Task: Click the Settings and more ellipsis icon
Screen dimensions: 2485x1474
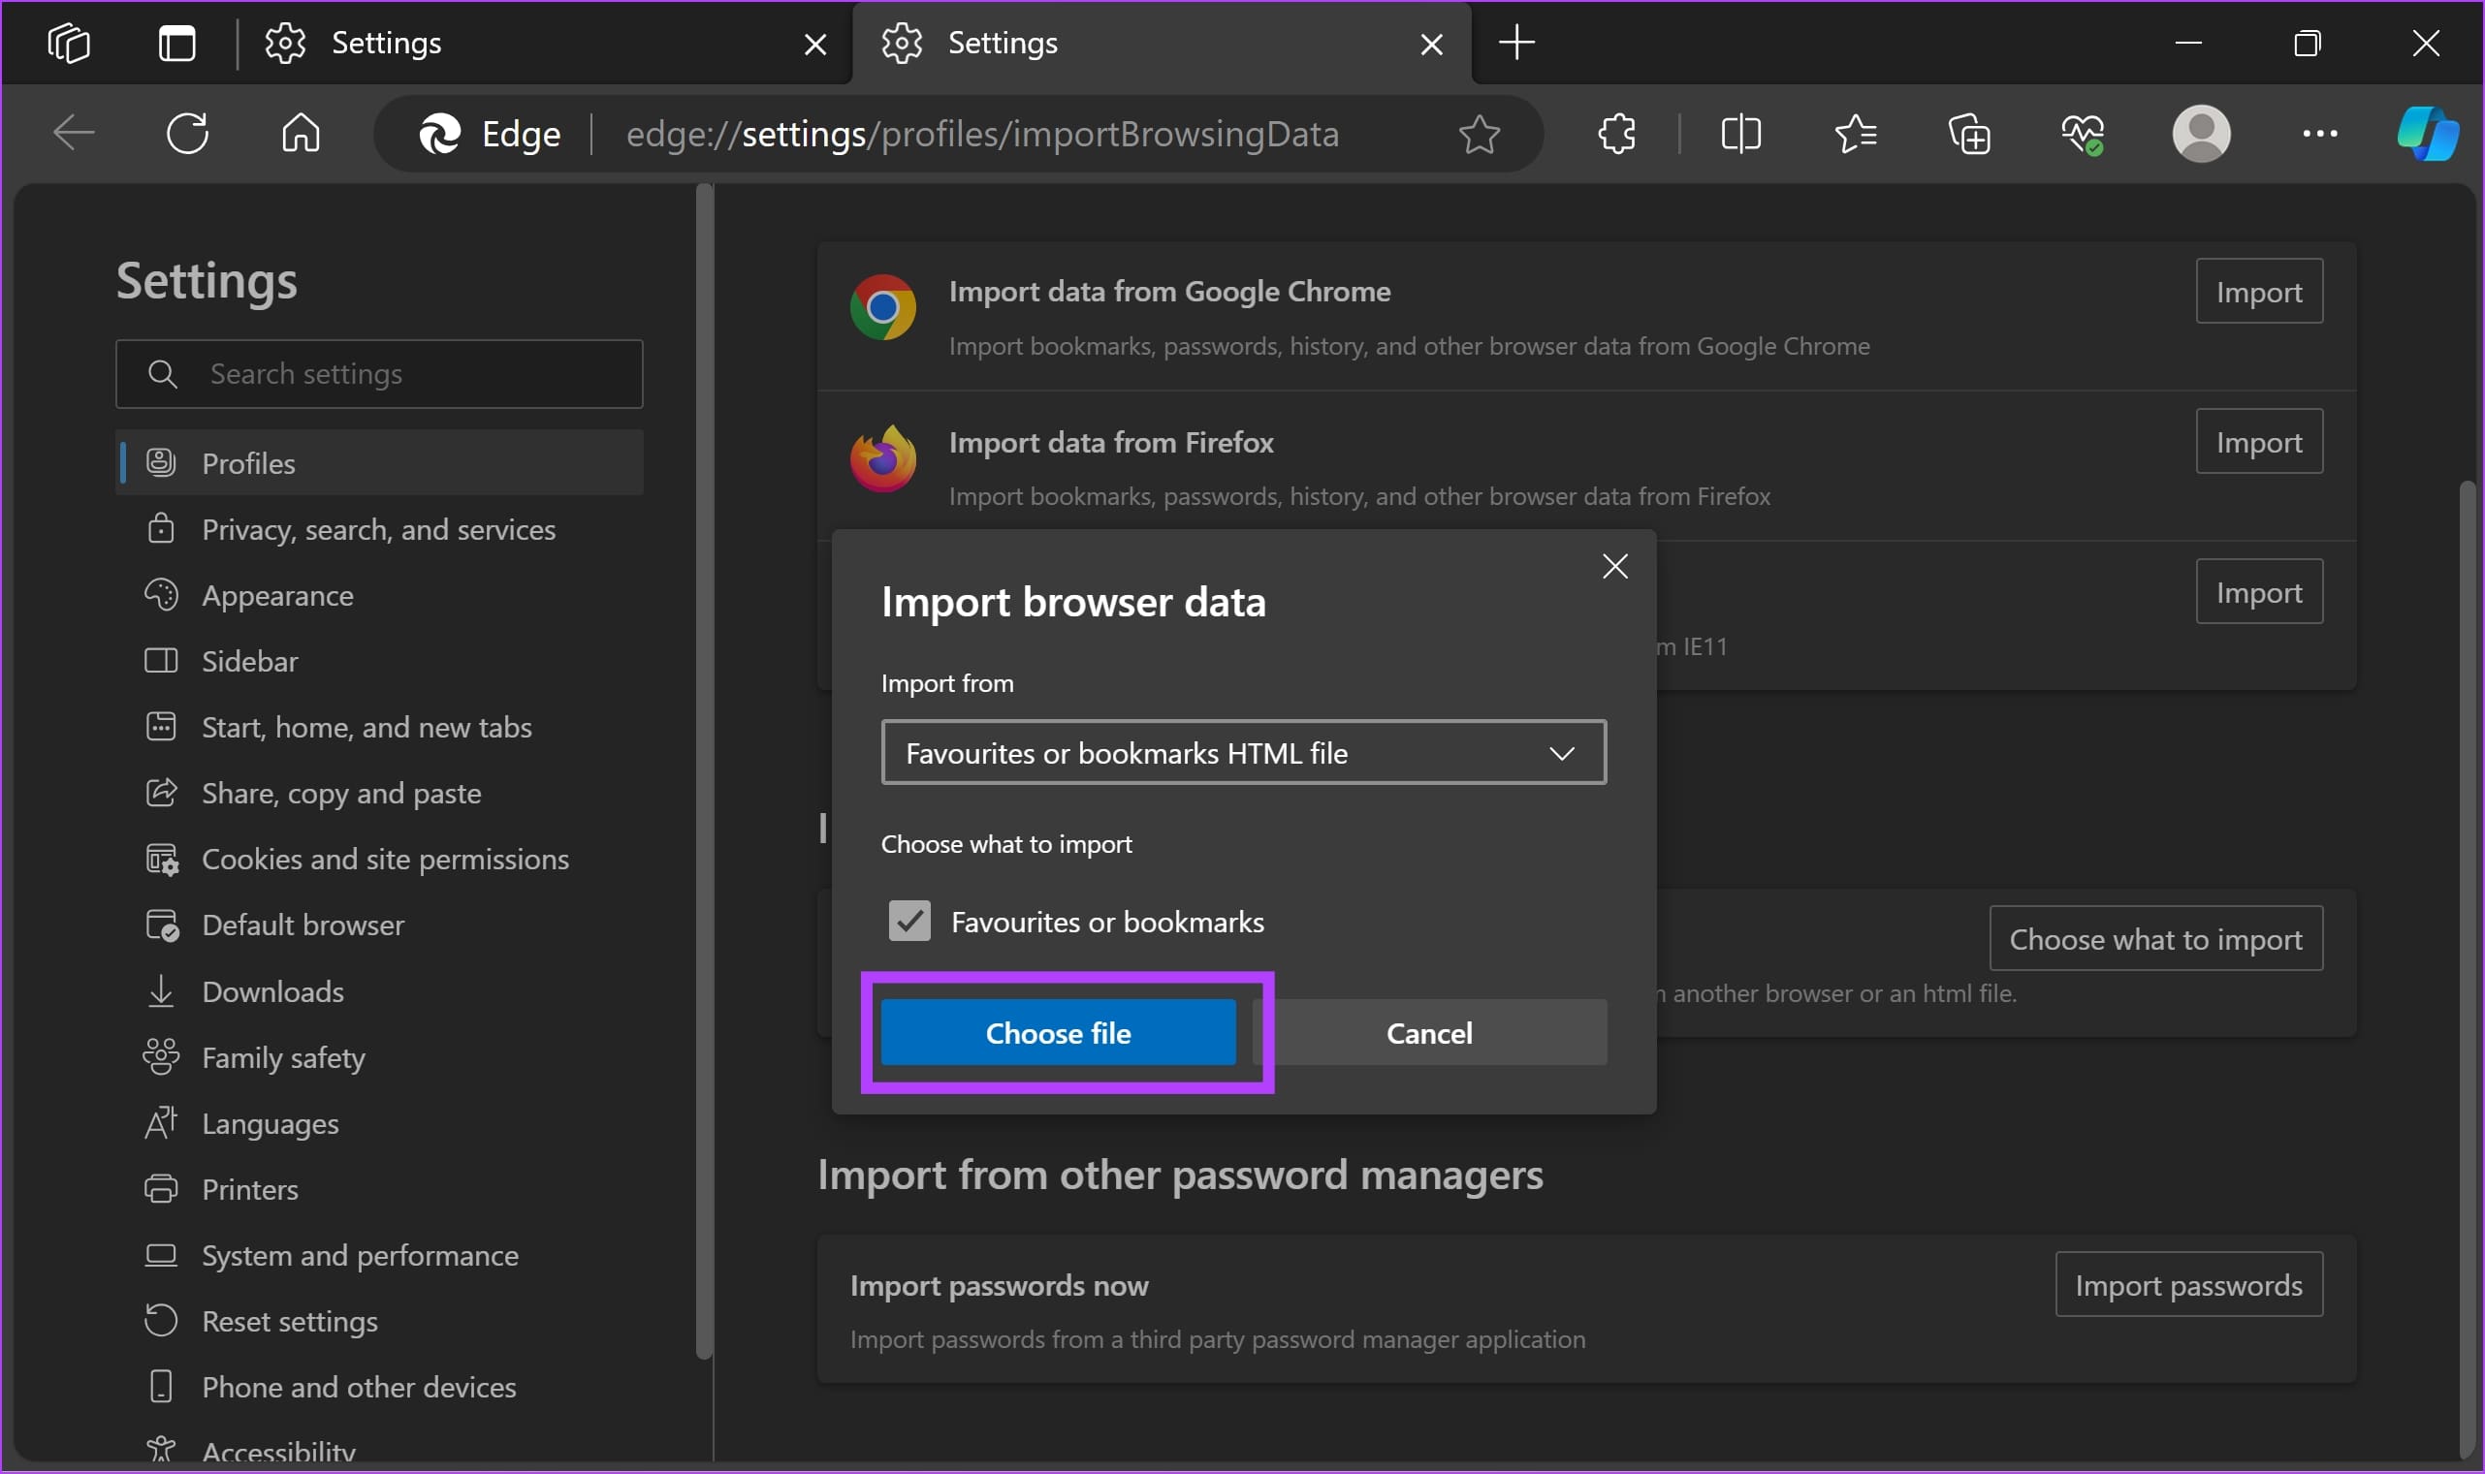Action: [x=2320, y=134]
